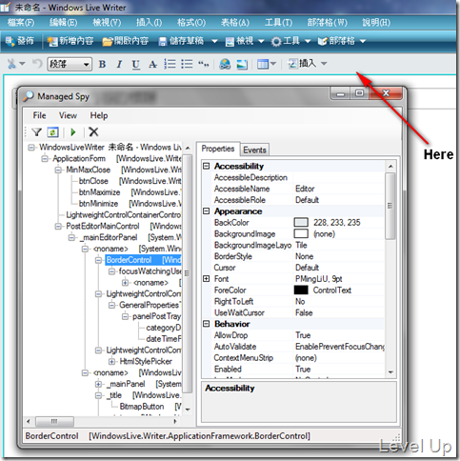Switch to the Properties tab
The height and width of the screenshot is (461, 460).
point(218,149)
